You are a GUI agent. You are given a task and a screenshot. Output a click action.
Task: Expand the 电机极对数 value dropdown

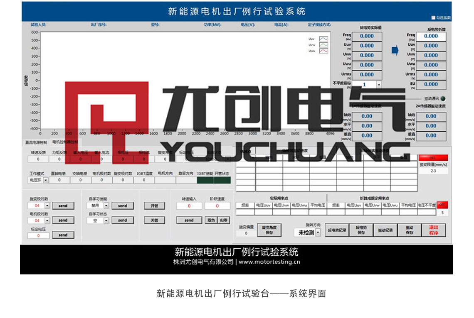47,220
